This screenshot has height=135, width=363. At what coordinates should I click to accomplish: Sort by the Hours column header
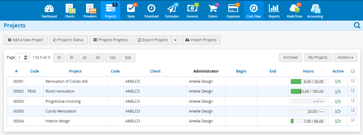(x=308, y=71)
